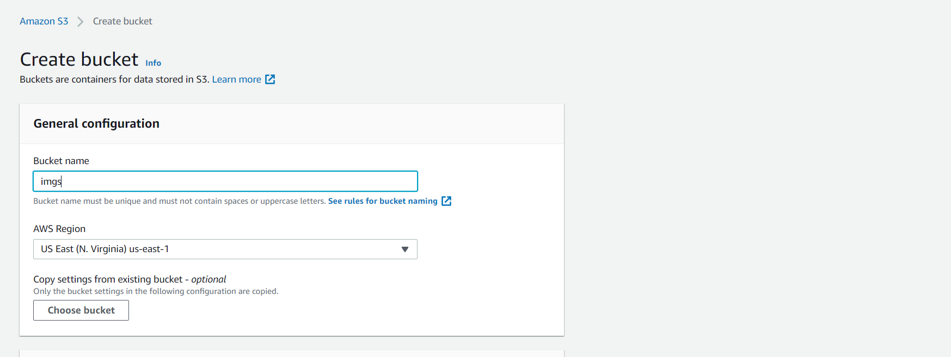Open See rules for bucket naming link
This screenshot has height=357, width=951.
[383, 201]
